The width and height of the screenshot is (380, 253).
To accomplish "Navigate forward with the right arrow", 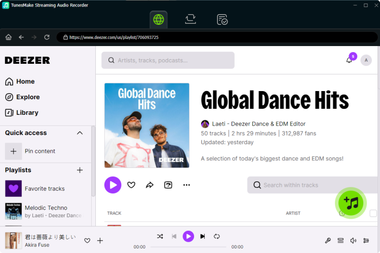I will 34,37.
